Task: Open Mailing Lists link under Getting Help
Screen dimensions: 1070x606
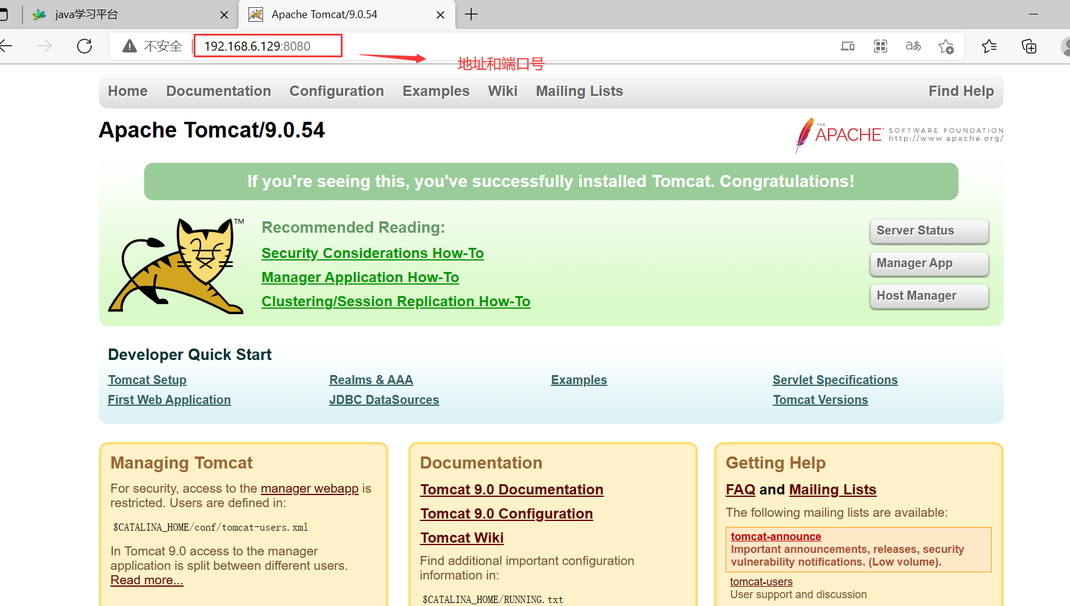Action: click(x=832, y=490)
